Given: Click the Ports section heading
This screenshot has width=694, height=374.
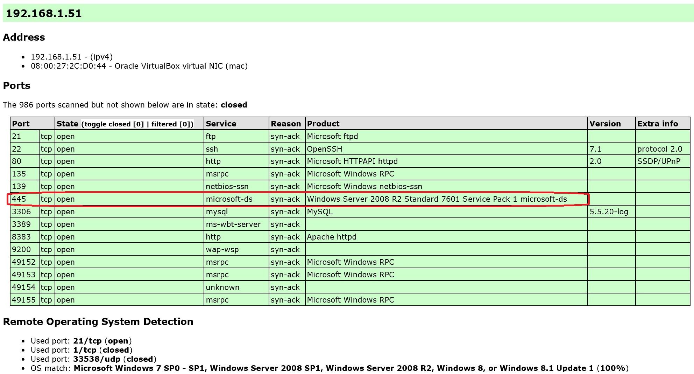Looking at the screenshot, I should click(x=16, y=85).
